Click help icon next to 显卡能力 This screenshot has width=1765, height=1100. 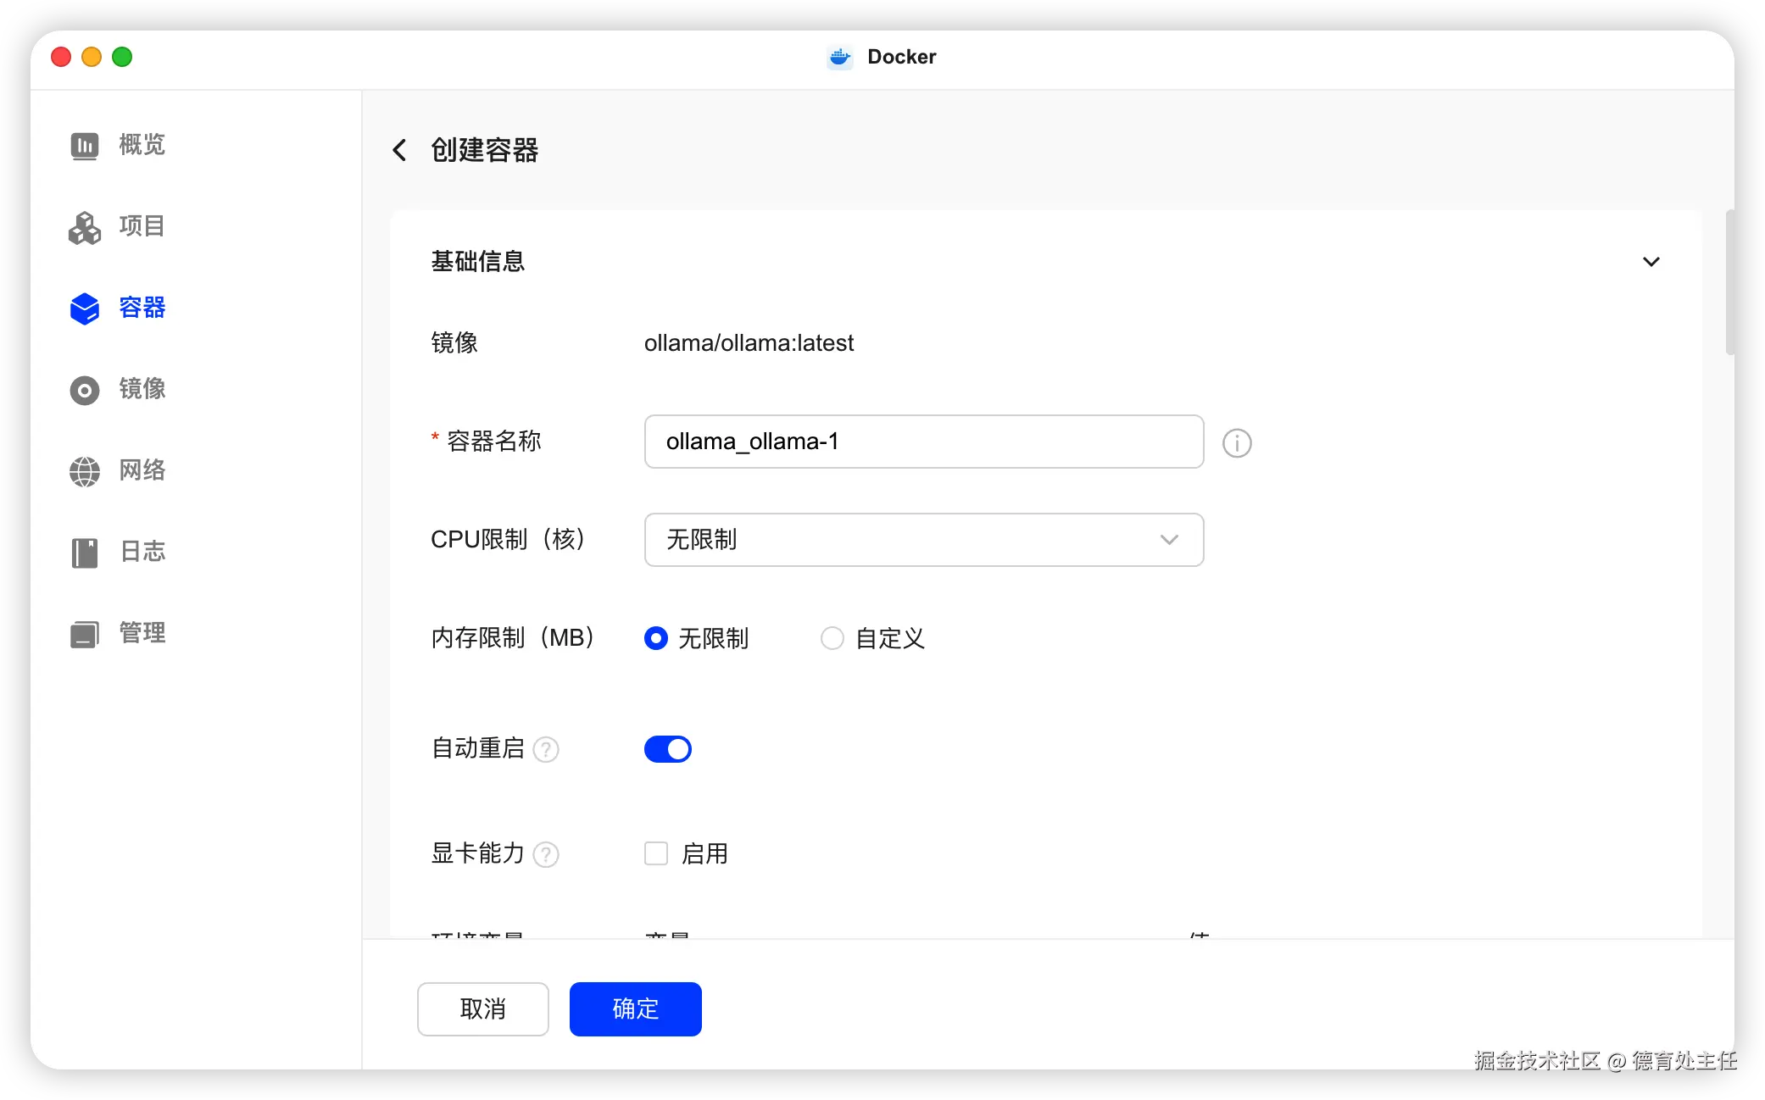(546, 854)
